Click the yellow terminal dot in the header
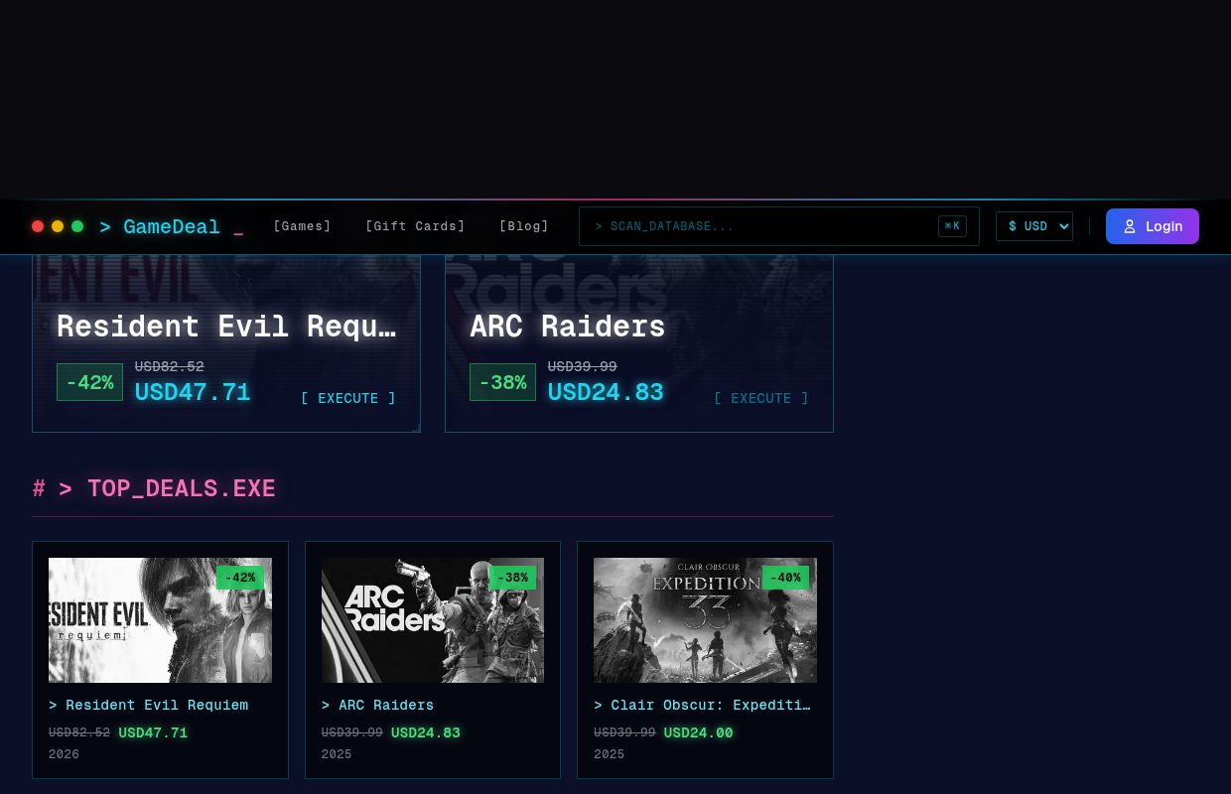The image size is (1231, 794). click(x=58, y=225)
